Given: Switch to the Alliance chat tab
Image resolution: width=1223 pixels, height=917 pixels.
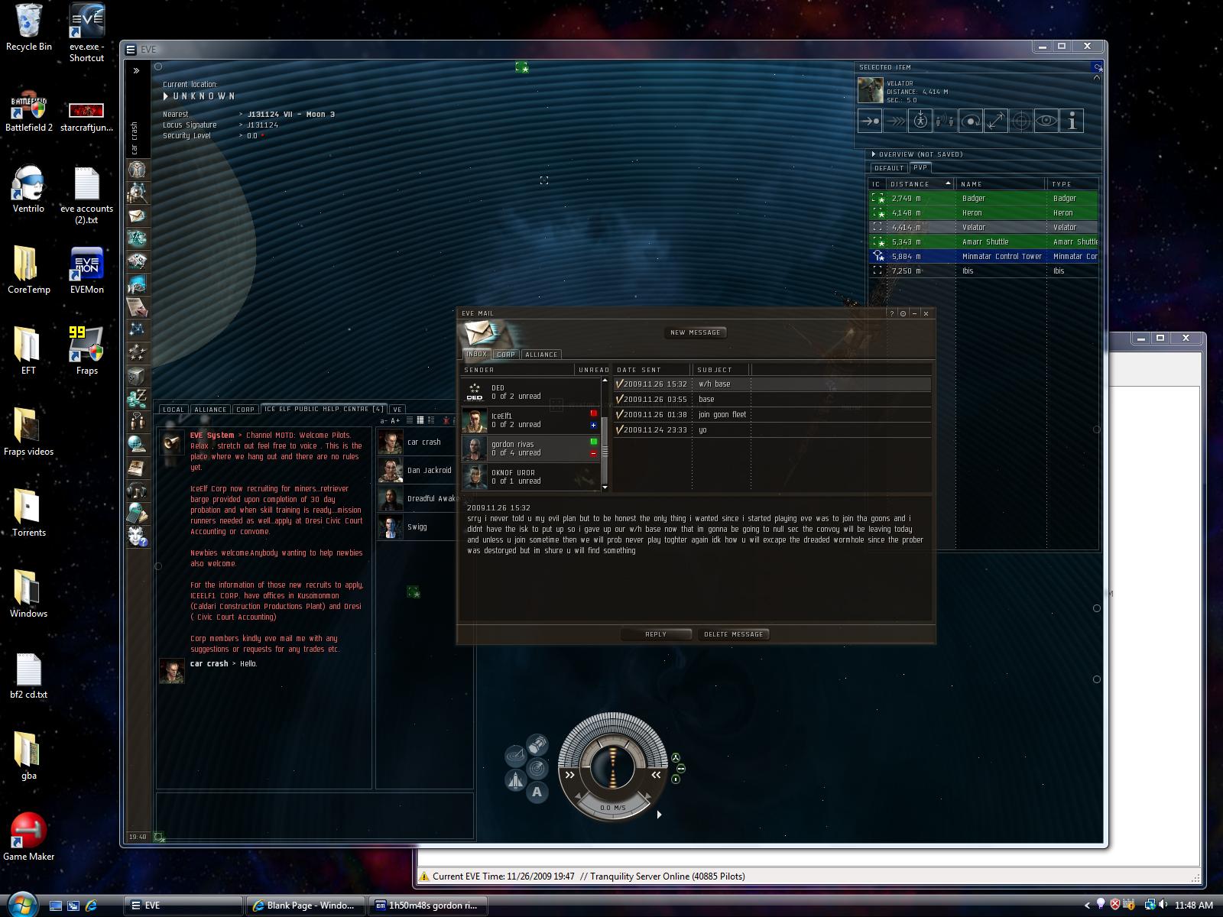Looking at the screenshot, I should tap(210, 410).
